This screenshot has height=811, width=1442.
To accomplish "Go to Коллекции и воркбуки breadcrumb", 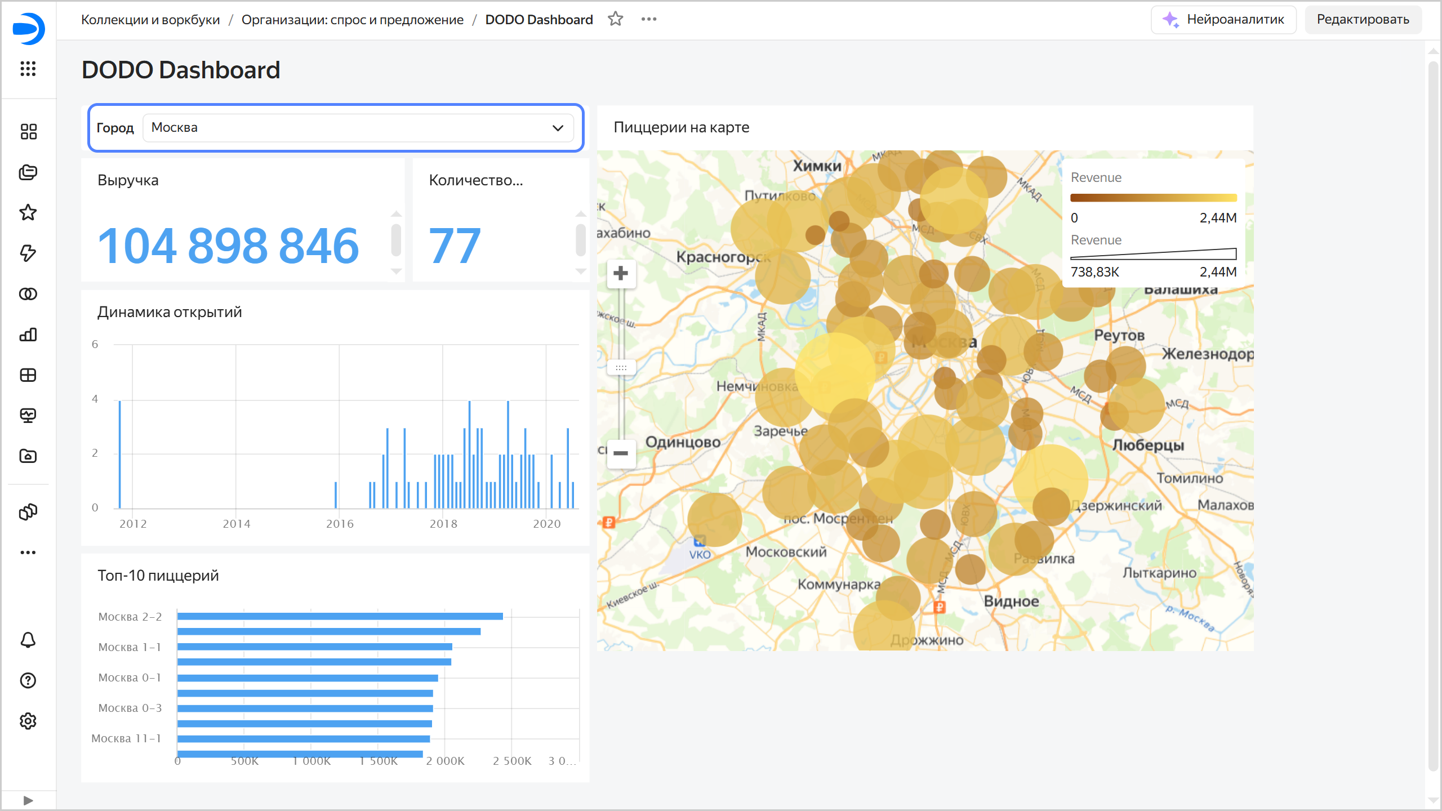I will (x=150, y=20).
